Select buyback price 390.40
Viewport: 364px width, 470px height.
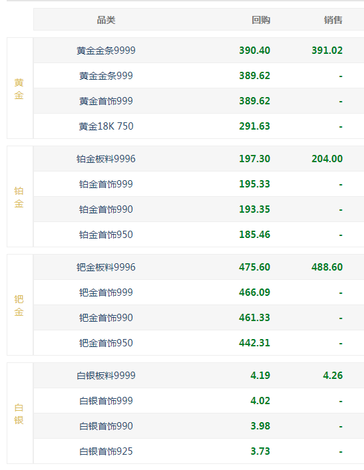254,51
